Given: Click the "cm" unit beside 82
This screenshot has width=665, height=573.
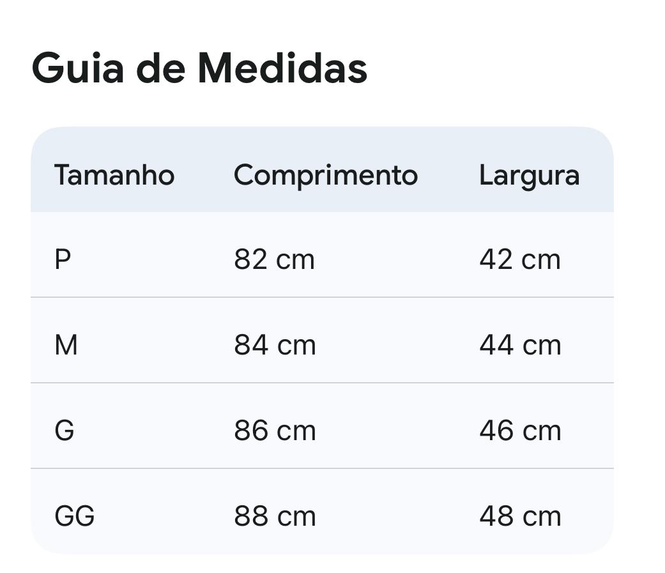Looking at the screenshot, I should tap(296, 261).
